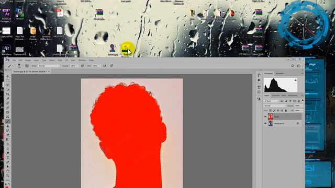
Task: Open the layer blend mode dropdown
Action: coord(275,105)
